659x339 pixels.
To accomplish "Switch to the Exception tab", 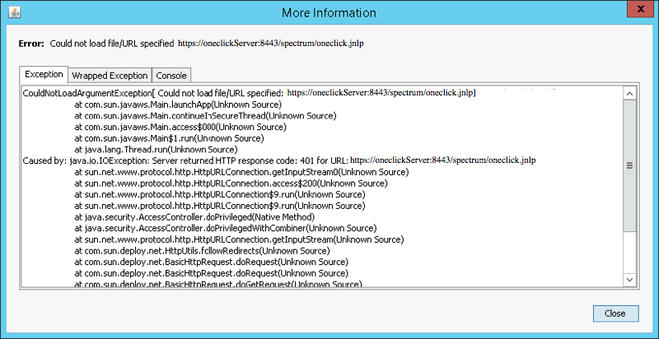I will (x=44, y=75).
